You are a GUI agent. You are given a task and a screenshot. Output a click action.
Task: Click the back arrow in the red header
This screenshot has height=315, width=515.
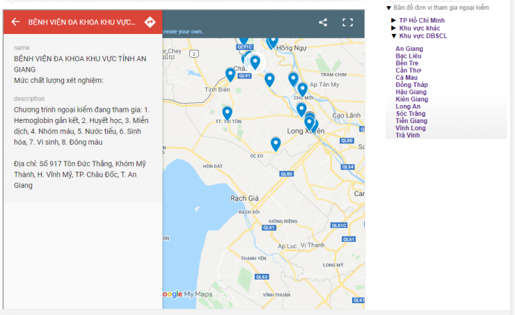click(15, 22)
